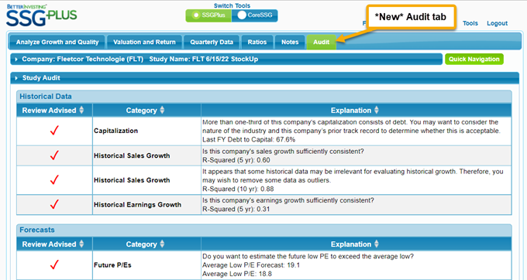Click the 'R-Squared (10 yr): 0.88' text
The width and height of the screenshot is (527, 280).
(238, 190)
